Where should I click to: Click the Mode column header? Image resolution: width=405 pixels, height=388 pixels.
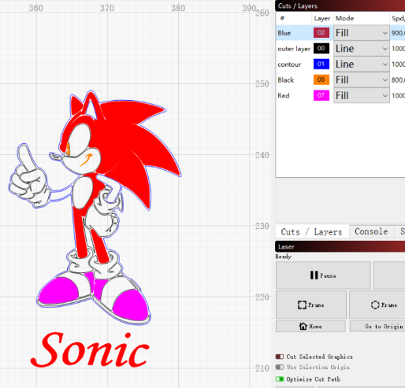coord(361,18)
